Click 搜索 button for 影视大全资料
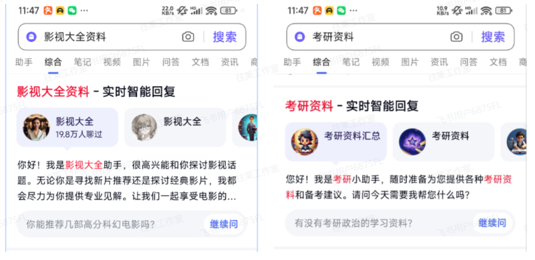 225,37
